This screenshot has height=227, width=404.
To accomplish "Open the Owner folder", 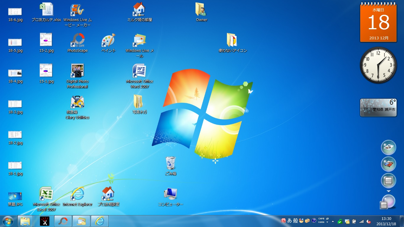I will (x=201, y=12).
